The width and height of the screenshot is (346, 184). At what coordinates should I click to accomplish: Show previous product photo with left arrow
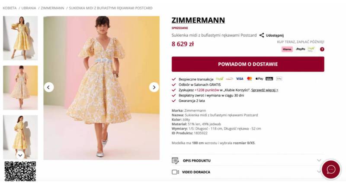click(49, 87)
